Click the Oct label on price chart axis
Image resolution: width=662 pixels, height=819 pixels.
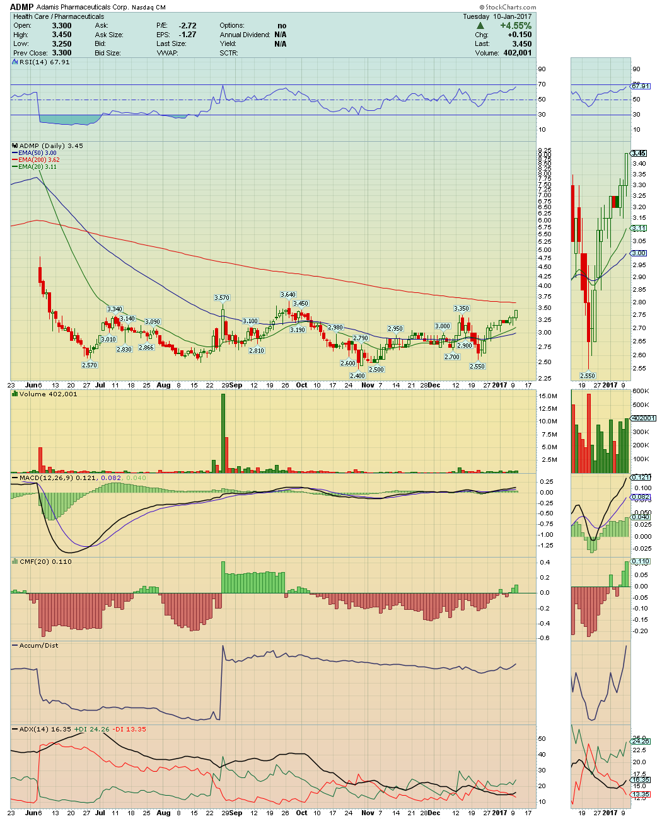click(x=302, y=384)
